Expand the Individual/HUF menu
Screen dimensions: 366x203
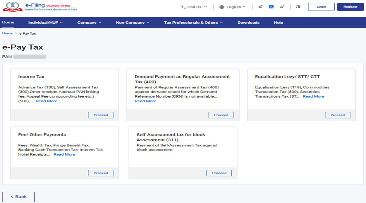(x=45, y=23)
